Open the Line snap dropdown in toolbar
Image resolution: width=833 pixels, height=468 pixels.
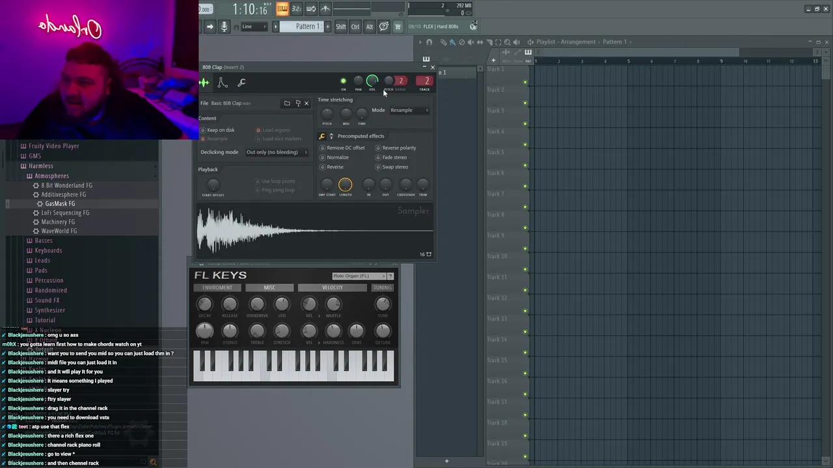coord(254,27)
